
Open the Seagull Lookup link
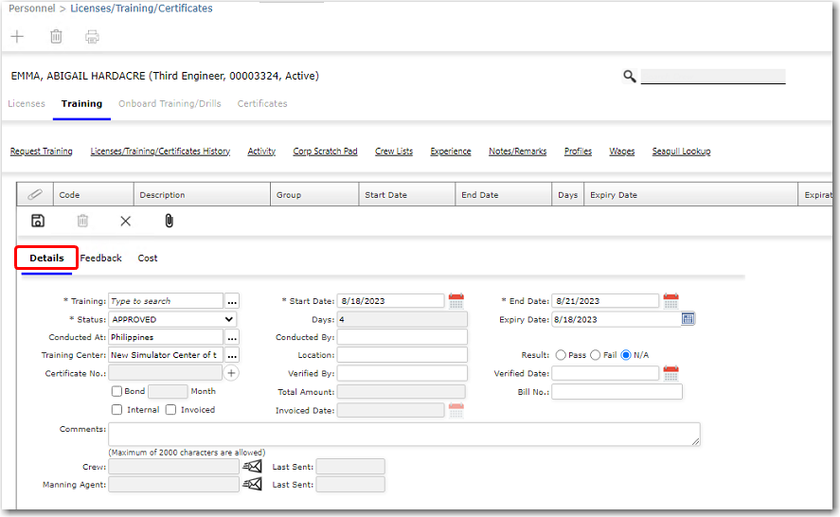coord(682,152)
